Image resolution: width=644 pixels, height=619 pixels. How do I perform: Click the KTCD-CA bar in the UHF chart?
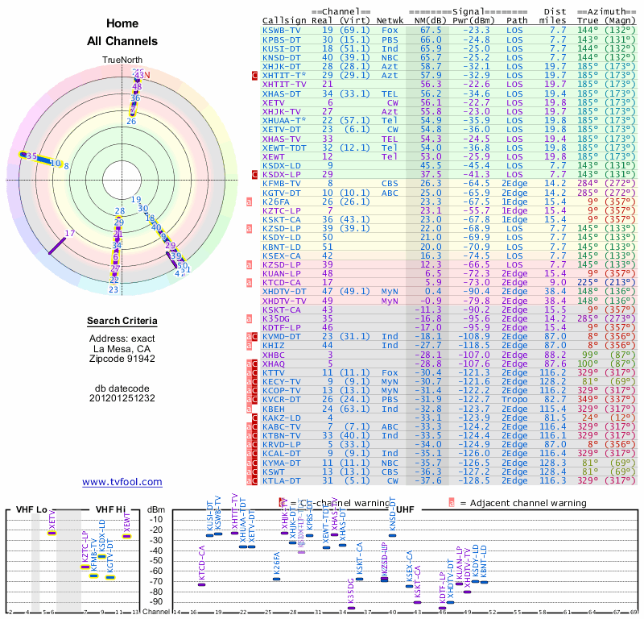pyautogui.click(x=201, y=584)
